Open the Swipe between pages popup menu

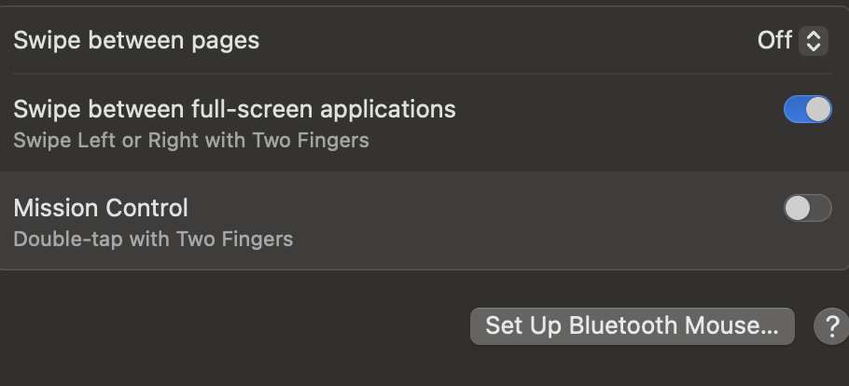792,41
